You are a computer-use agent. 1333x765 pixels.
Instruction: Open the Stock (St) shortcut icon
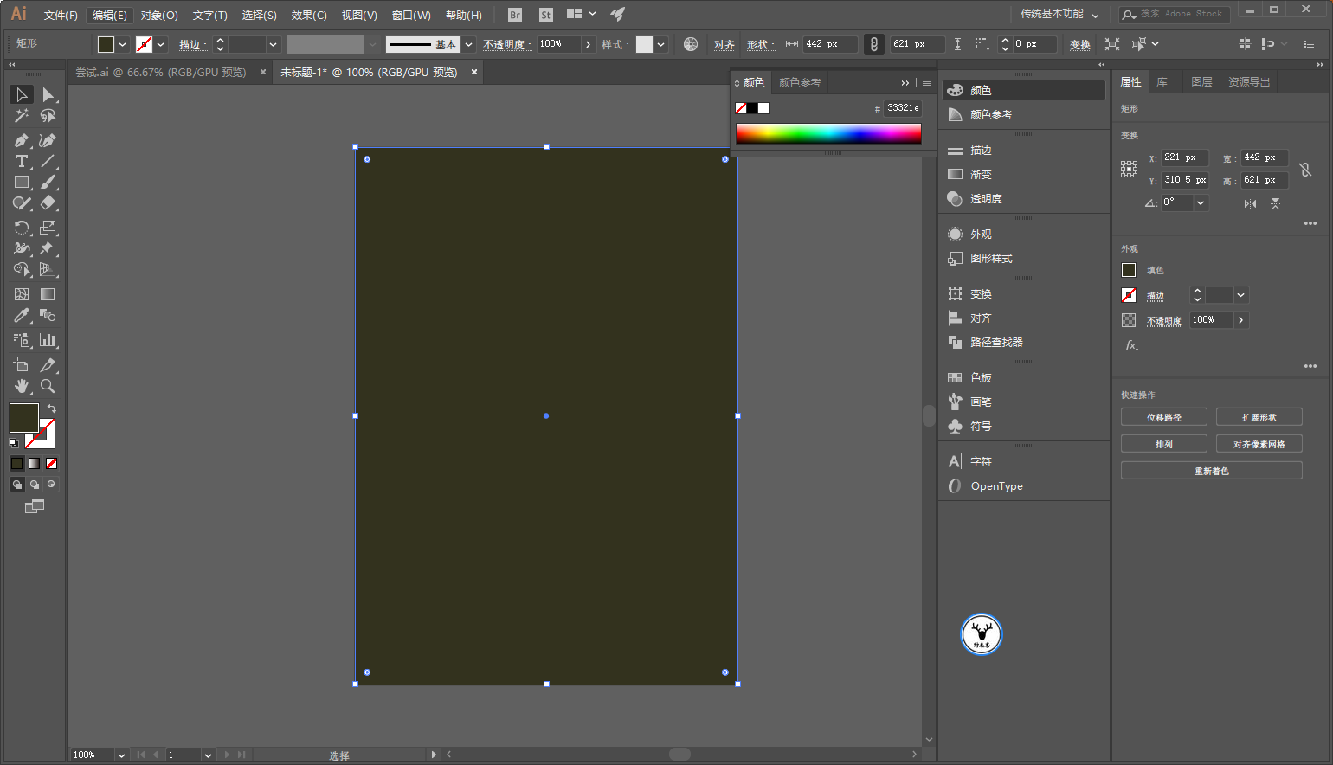(x=545, y=15)
